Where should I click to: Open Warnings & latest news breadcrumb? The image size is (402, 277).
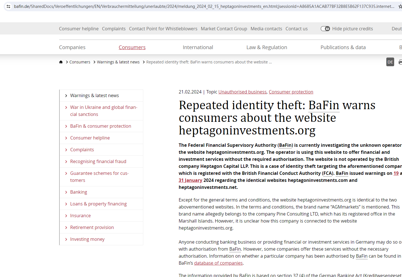[118, 62]
